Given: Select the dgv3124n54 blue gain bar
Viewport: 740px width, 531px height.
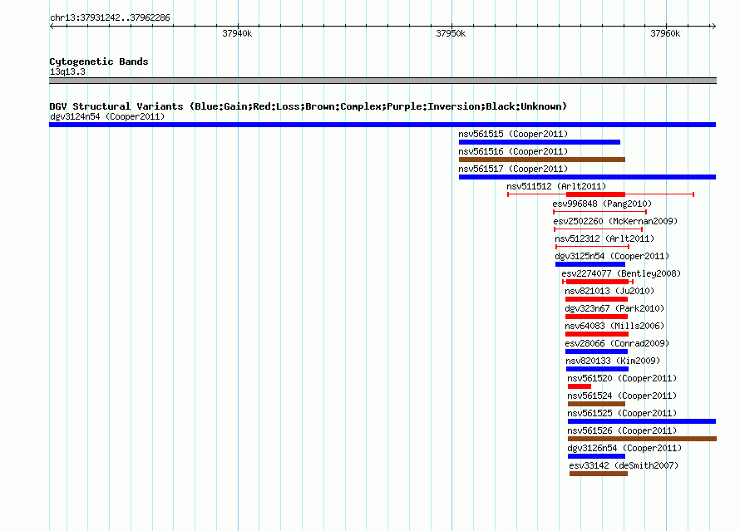Looking at the screenshot, I should (x=382, y=125).
